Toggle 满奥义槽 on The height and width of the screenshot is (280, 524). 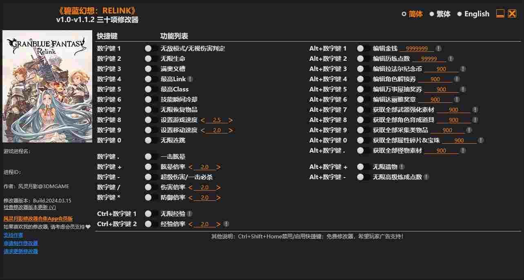pos(151,69)
